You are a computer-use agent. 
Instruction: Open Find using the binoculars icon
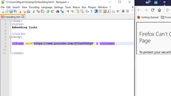(58, 11)
